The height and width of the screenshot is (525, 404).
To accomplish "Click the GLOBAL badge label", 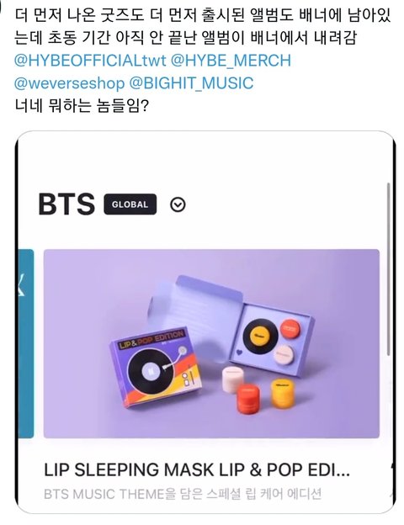I will pyautogui.click(x=130, y=204).
